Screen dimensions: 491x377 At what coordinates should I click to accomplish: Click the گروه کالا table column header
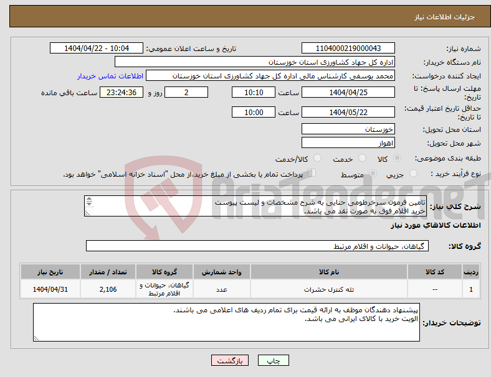[164, 272]
